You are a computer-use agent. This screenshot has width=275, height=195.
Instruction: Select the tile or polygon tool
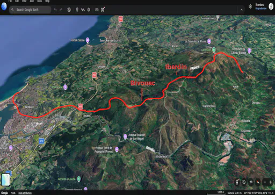click(89, 10)
